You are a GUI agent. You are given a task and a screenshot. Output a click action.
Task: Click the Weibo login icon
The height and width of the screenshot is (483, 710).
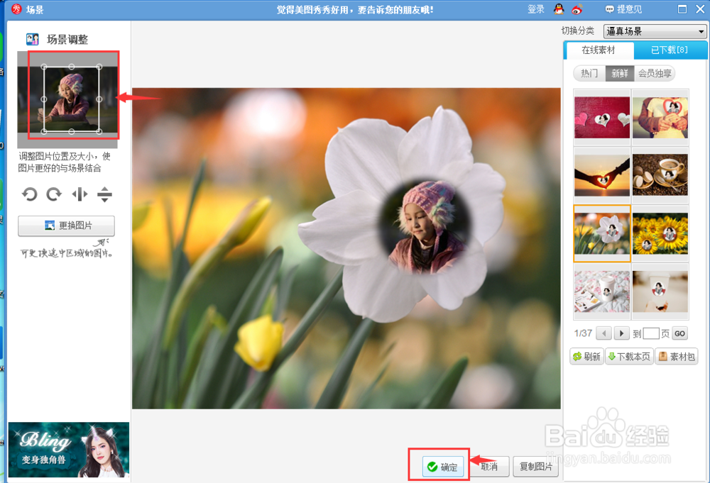(577, 9)
